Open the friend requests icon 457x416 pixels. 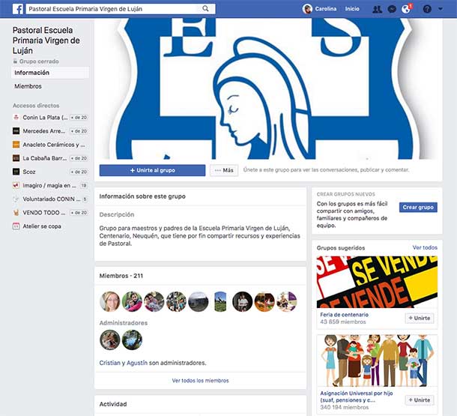point(377,9)
